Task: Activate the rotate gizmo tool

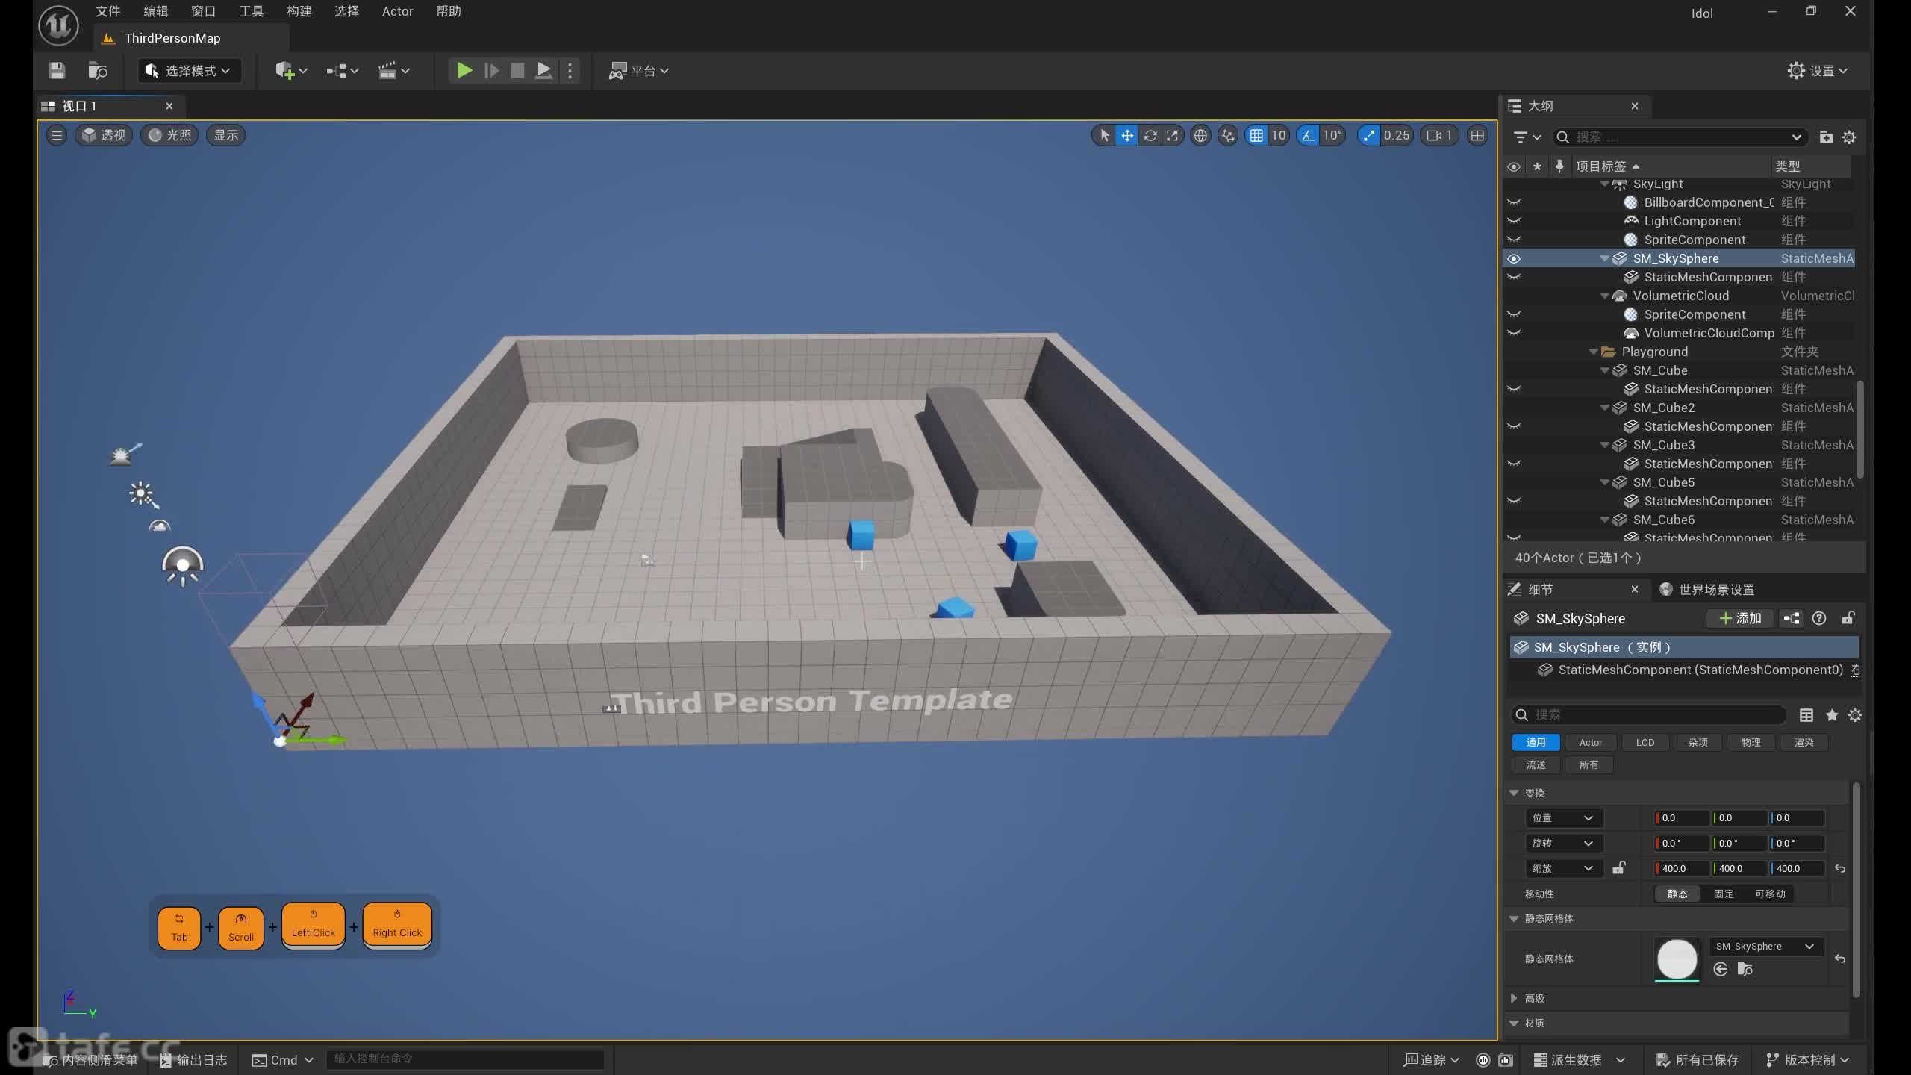Action: click(1150, 135)
